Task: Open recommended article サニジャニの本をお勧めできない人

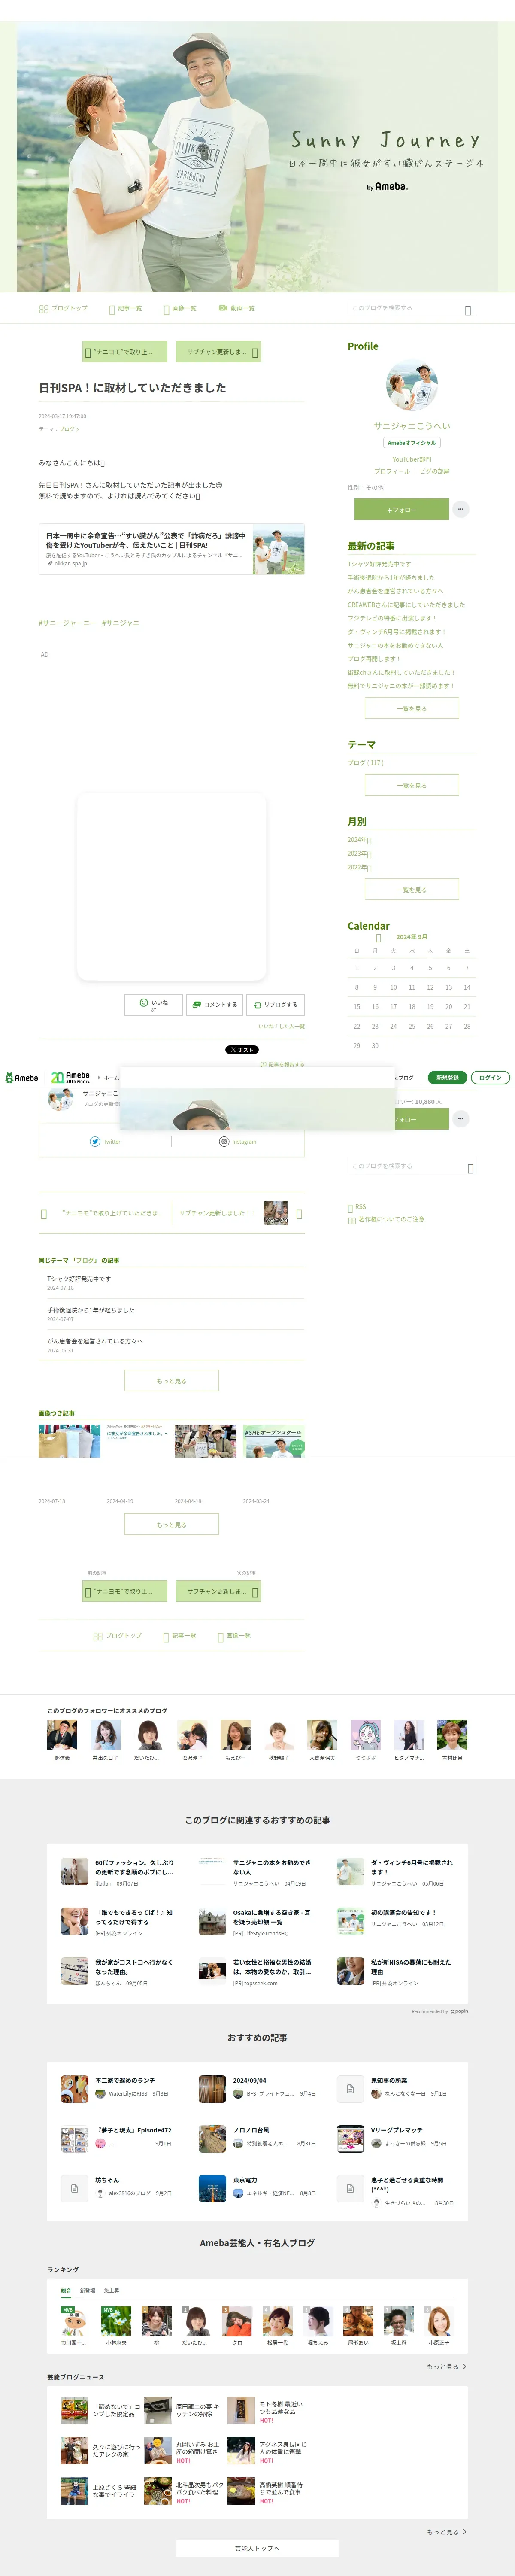Action: 272,1867
